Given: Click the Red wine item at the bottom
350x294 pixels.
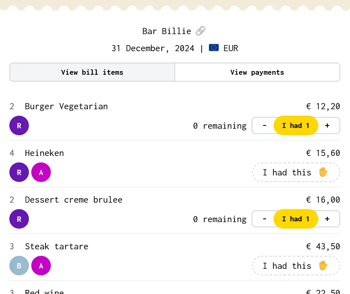Looking at the screenshot, I should click(x=44, y=291).
